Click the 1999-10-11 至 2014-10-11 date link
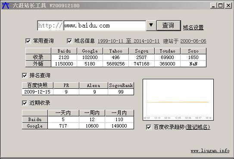The height and width of the screenshot is (159, 234). click(129, 41)
